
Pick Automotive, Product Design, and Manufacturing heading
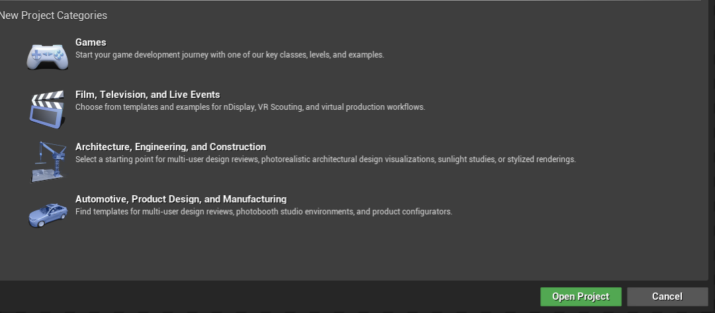click(x=181, y=199)
